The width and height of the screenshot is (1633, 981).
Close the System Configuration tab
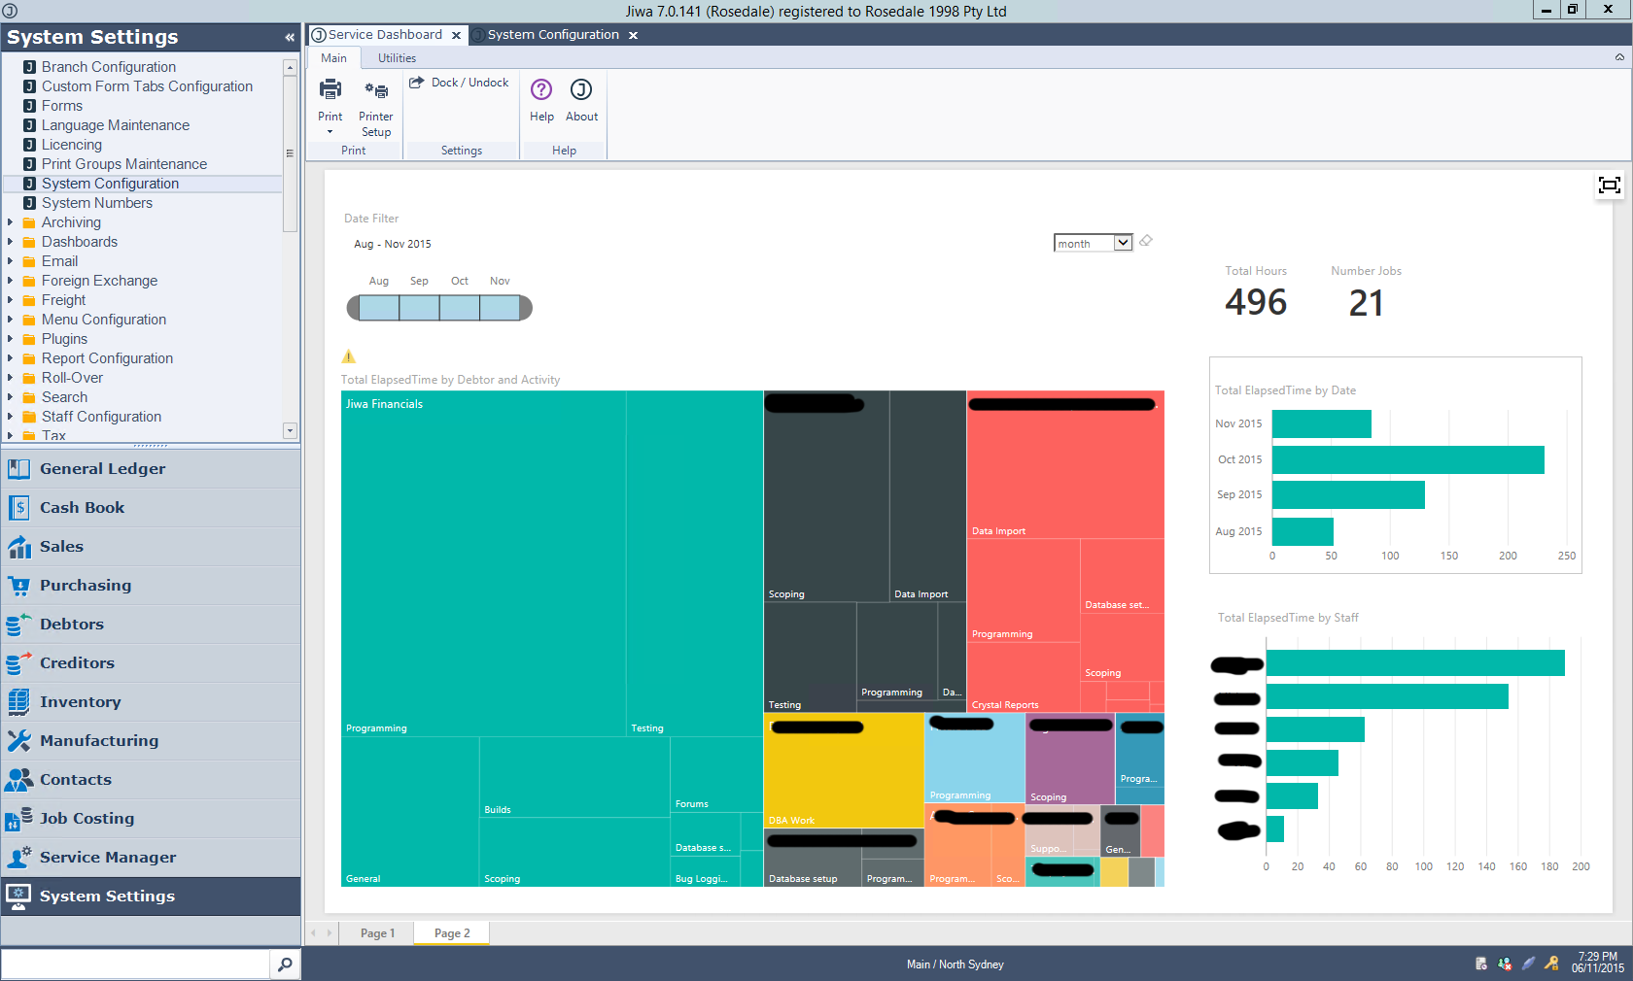click(x=634, y=35)
